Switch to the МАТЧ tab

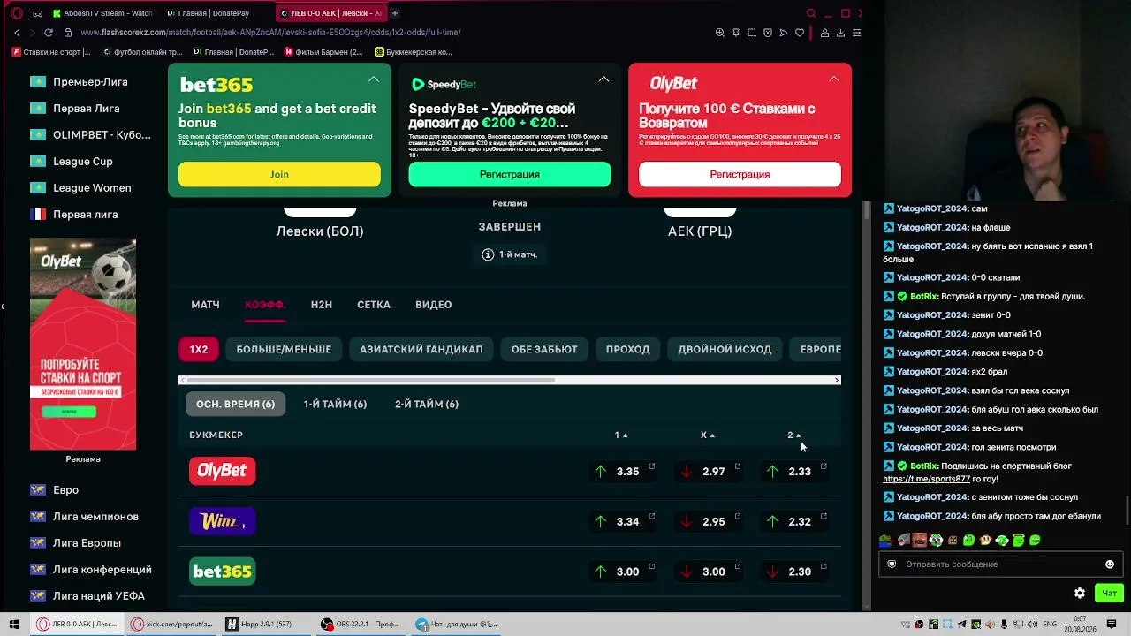click(x=205, y=305)
